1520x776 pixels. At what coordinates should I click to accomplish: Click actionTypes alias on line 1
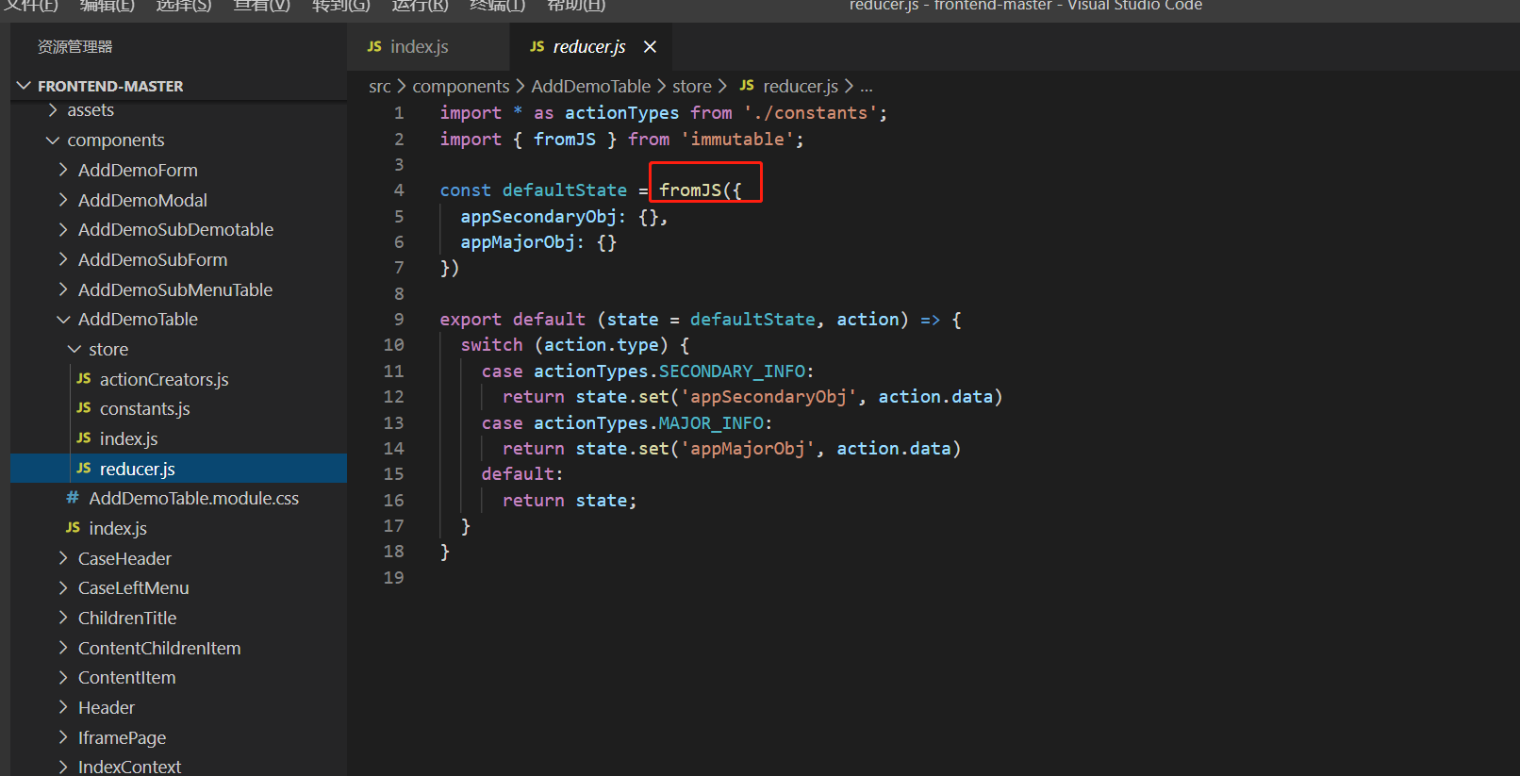click(621, 113)
